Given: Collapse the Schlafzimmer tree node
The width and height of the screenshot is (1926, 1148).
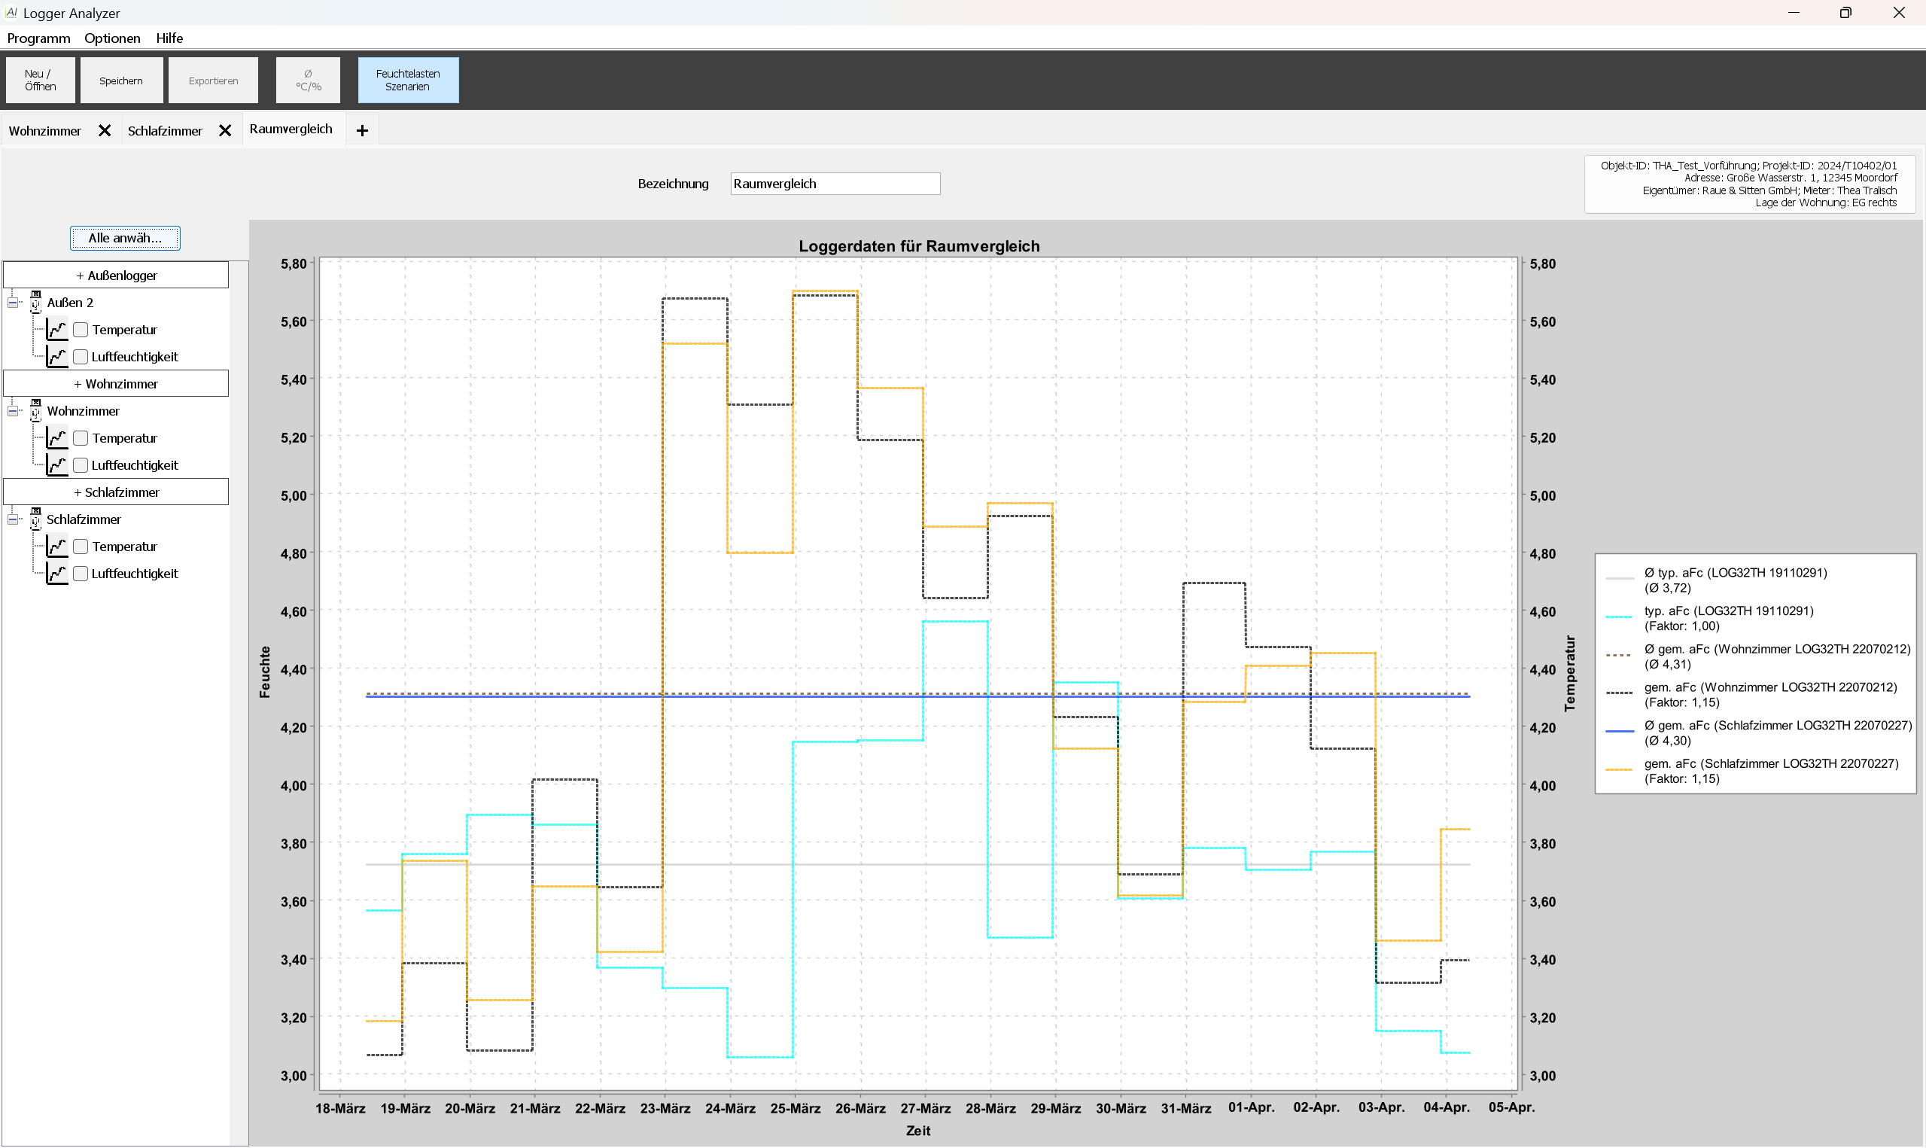Looking at the screenshot, I should 13,519.
